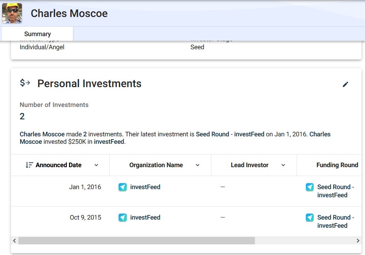The width and height of the screenshot is (365, 255).
Task: Click the pencil edit icon for Personal Investments
Action: pos(346,84)
